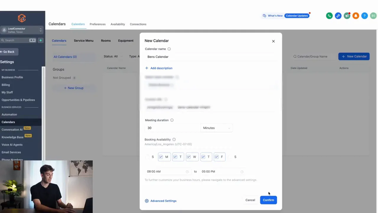The width and height of the screenshot is (378, 213).
Task: Click the green lightning quick actions icon
Action: tap(40, 40)
